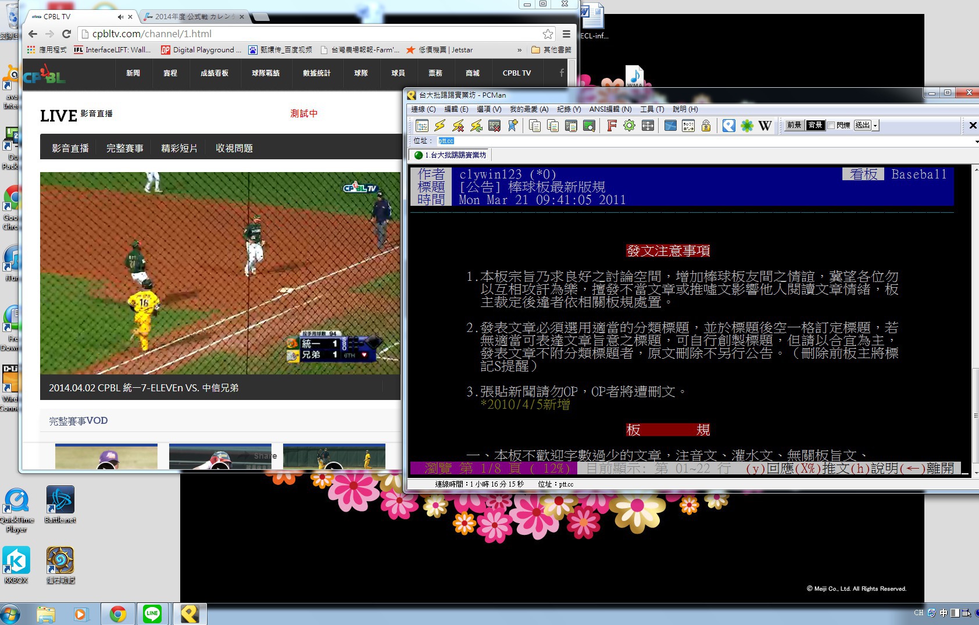979x625 pixels.
Task: Toggle the 閃爍 blink checkbox in PCMan
Action: tap(831, 125)
